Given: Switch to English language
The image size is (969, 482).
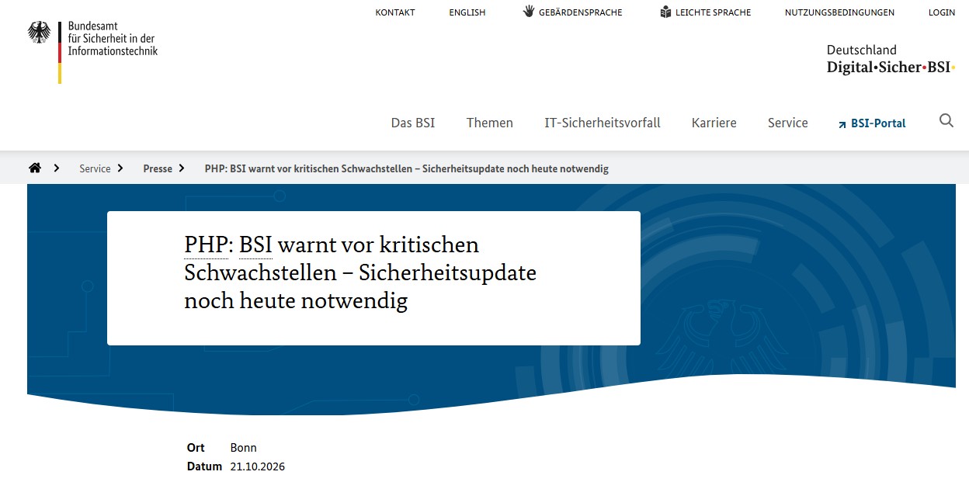Looking at the screenshot, I should (x=467, y=12).
